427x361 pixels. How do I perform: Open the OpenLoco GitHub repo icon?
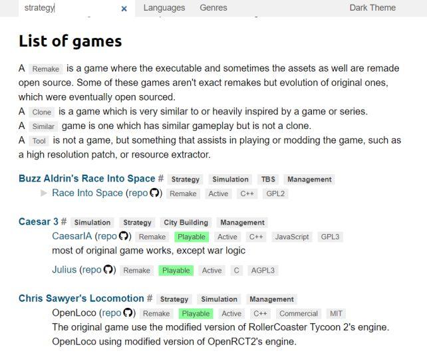tap(128, 313)
